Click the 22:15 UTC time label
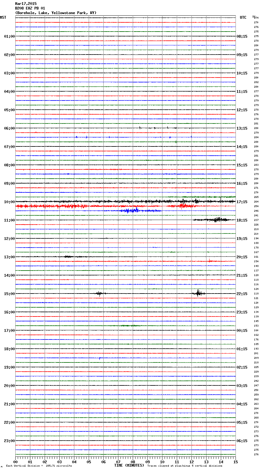 242,294
